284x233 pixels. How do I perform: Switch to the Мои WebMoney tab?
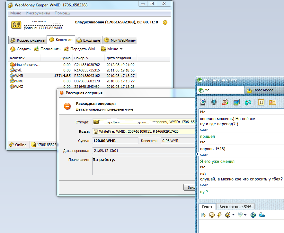click(120, 40)
